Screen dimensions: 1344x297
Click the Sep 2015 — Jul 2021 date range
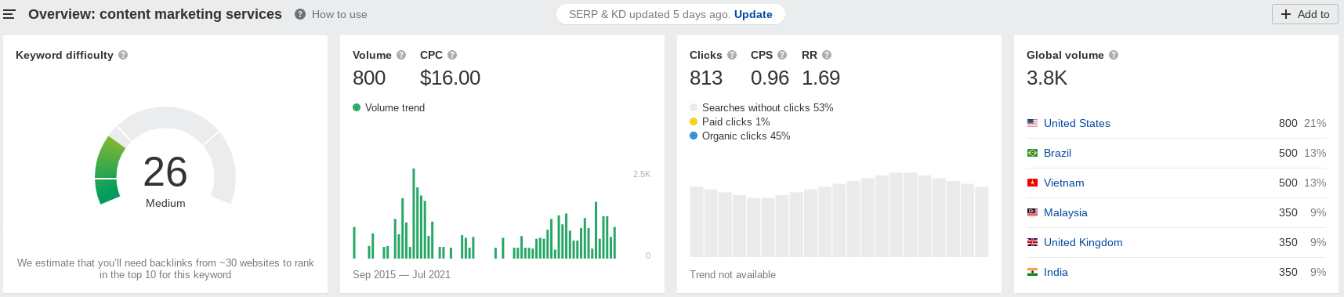coord(401,274)
